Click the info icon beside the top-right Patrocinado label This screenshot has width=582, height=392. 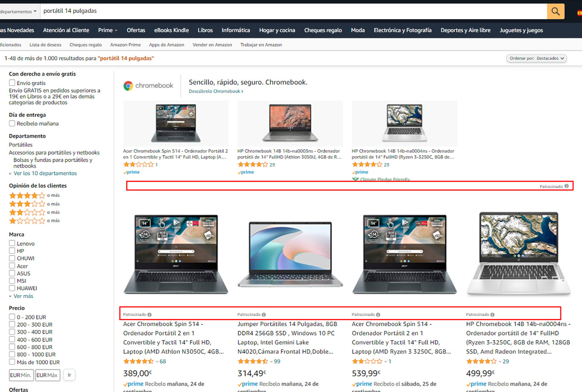pyautogui.click(x=567, y=186)
